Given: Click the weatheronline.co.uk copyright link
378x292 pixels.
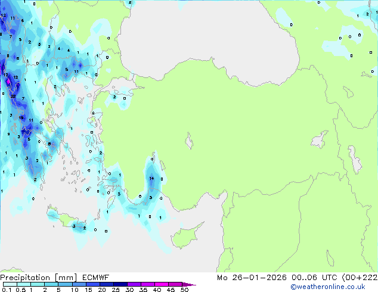Looking at the screenshot, I should 328,287.
